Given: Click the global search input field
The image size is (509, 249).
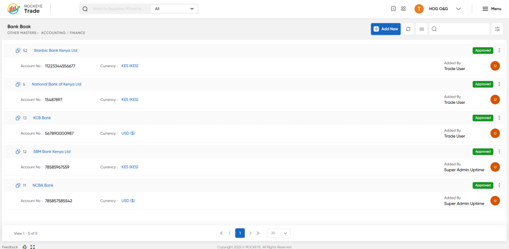Looking at the screenshot, I should pyautogui.click(x=117, y=9).
